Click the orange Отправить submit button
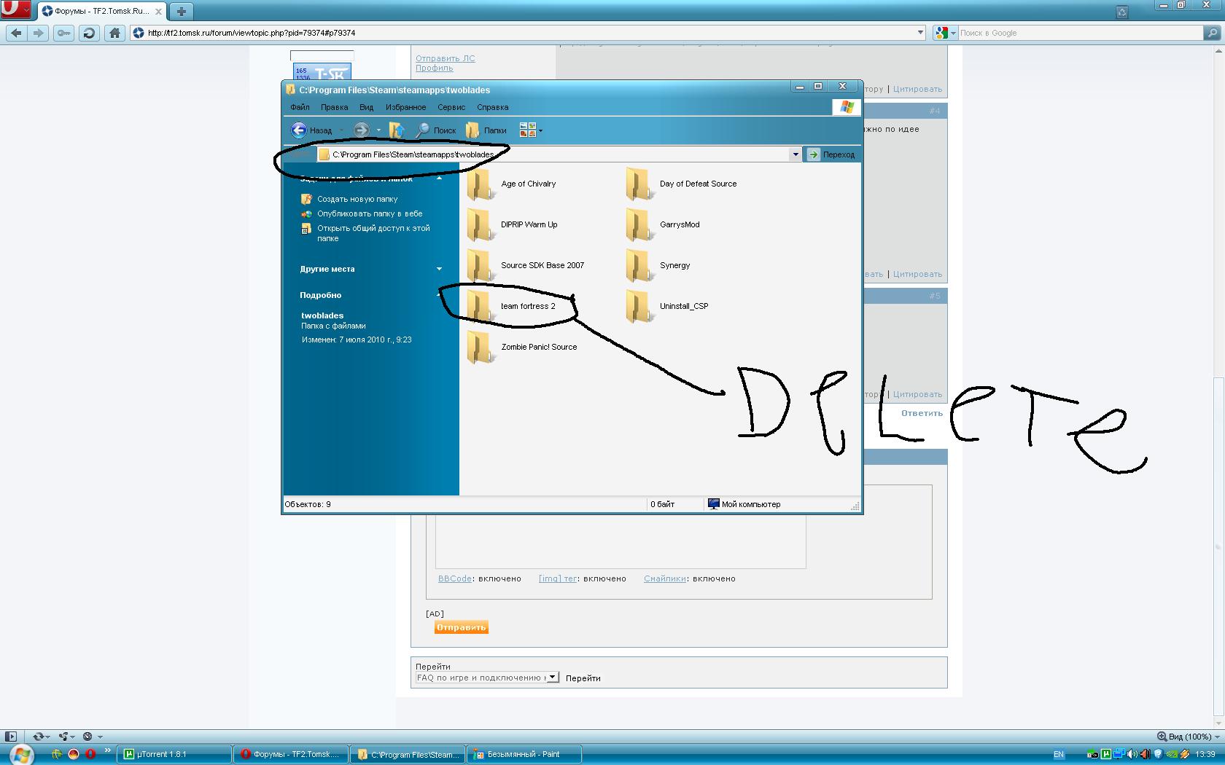This screenshot has height=765, width=1225. pyautogui.click(x=461, y=627)
